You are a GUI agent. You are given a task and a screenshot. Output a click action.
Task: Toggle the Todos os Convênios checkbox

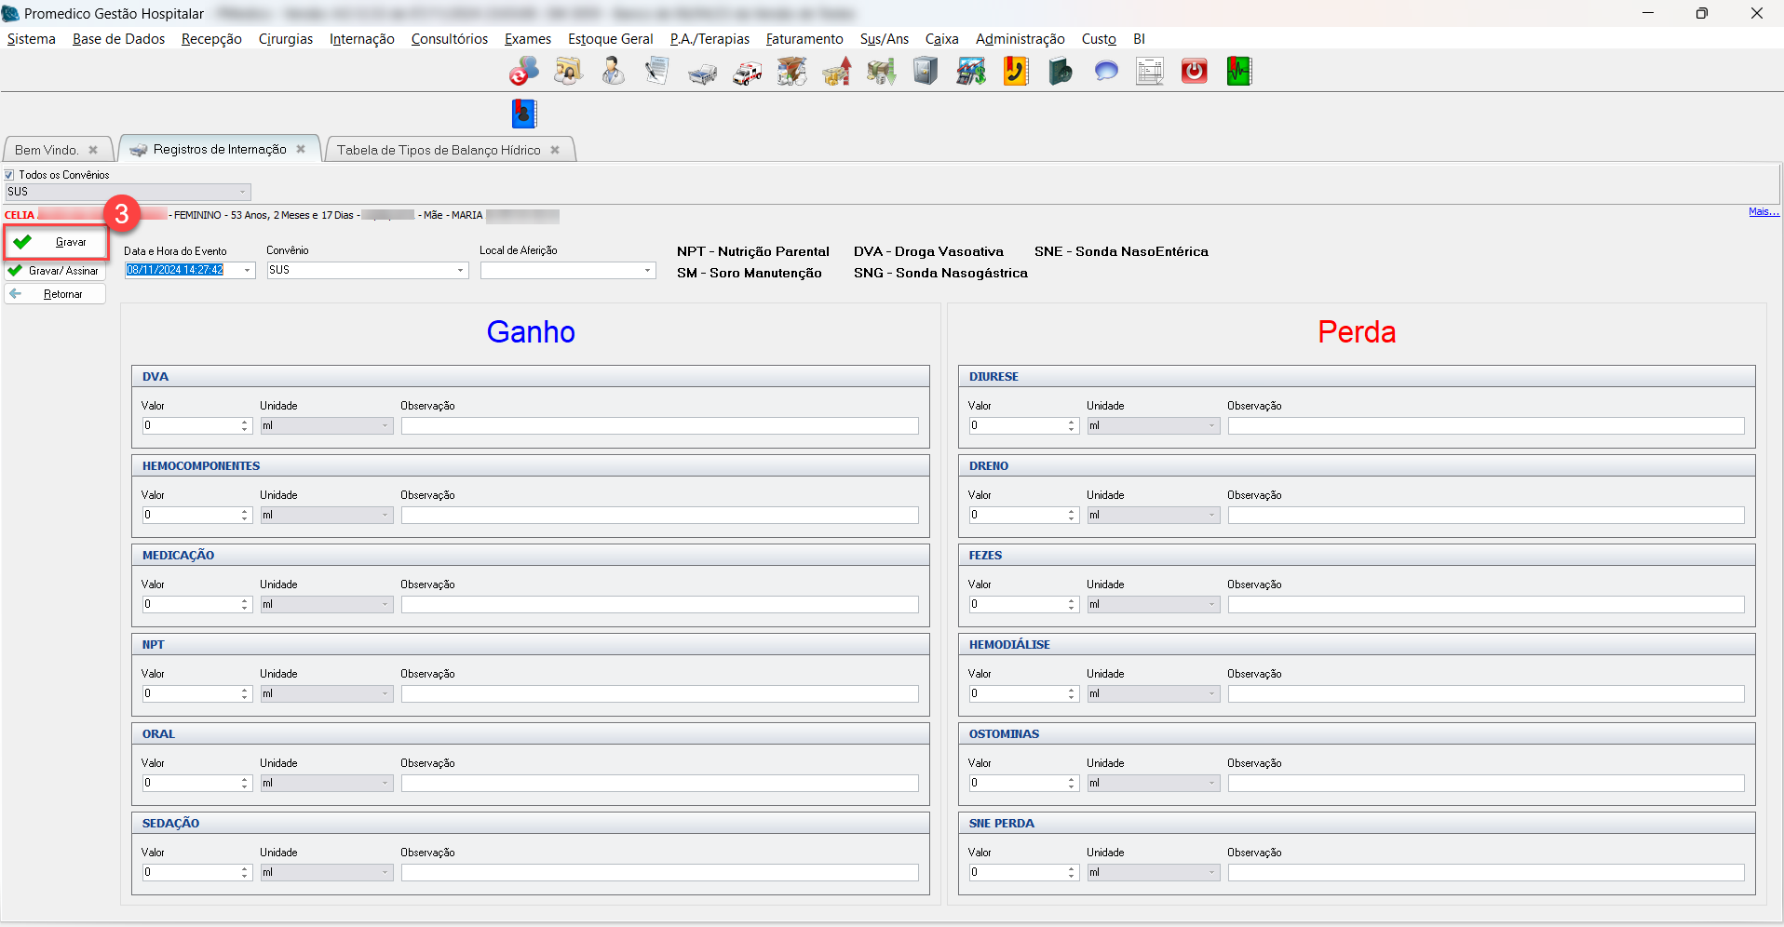[9, 175]
